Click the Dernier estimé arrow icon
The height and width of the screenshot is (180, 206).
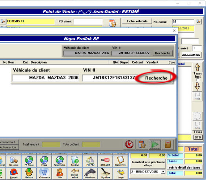pyautogui.click(x=75, y=173)
